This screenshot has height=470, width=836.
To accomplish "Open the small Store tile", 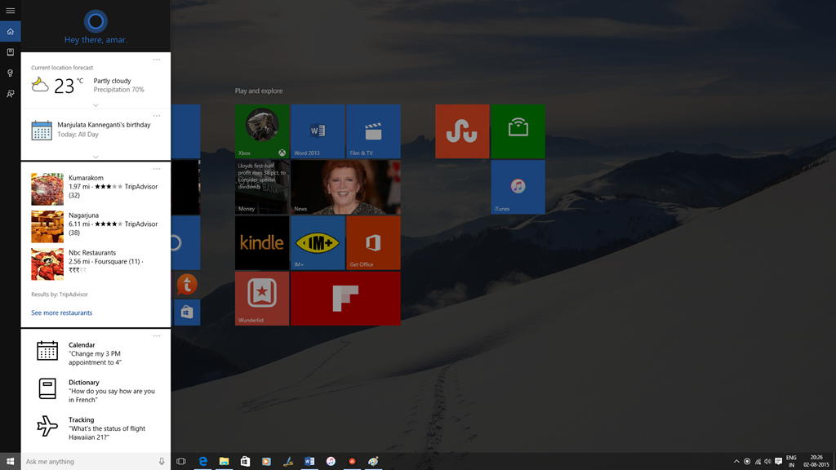I will click(187, 313).
